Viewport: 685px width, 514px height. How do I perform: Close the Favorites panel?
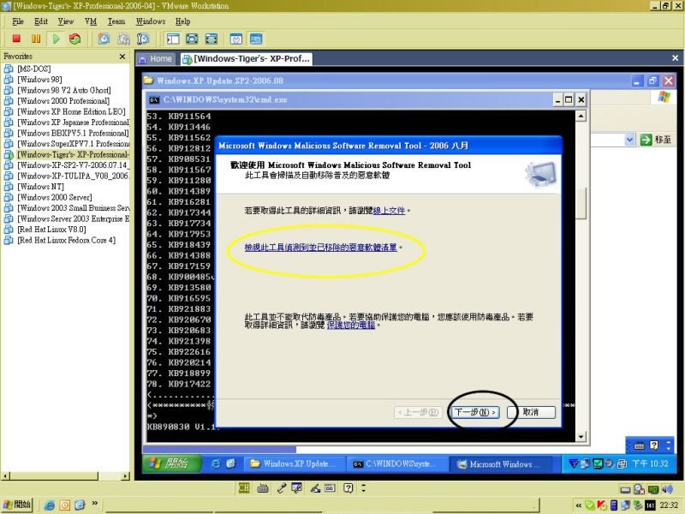[x=122, y=57]
